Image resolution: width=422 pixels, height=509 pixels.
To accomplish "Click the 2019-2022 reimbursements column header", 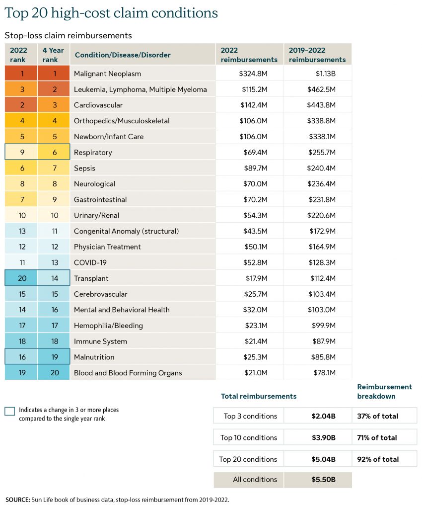I will coord(317,55).
